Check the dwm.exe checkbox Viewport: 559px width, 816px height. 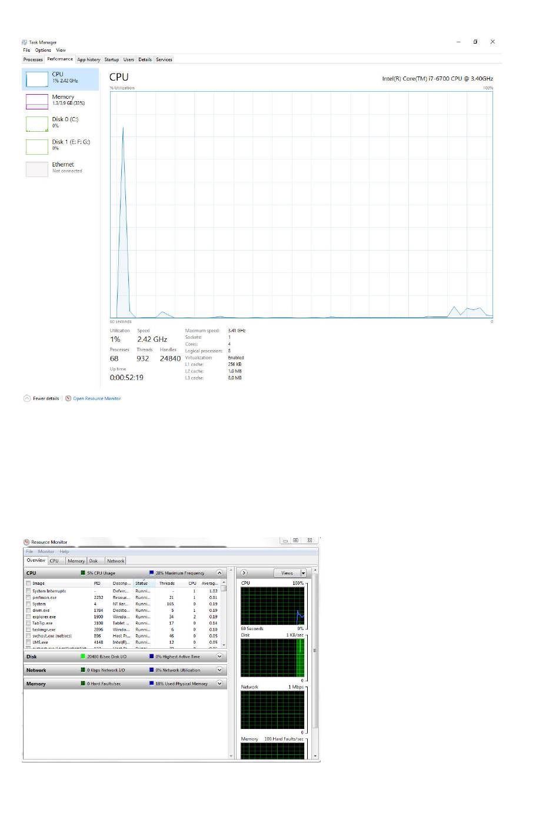(28, 610)
